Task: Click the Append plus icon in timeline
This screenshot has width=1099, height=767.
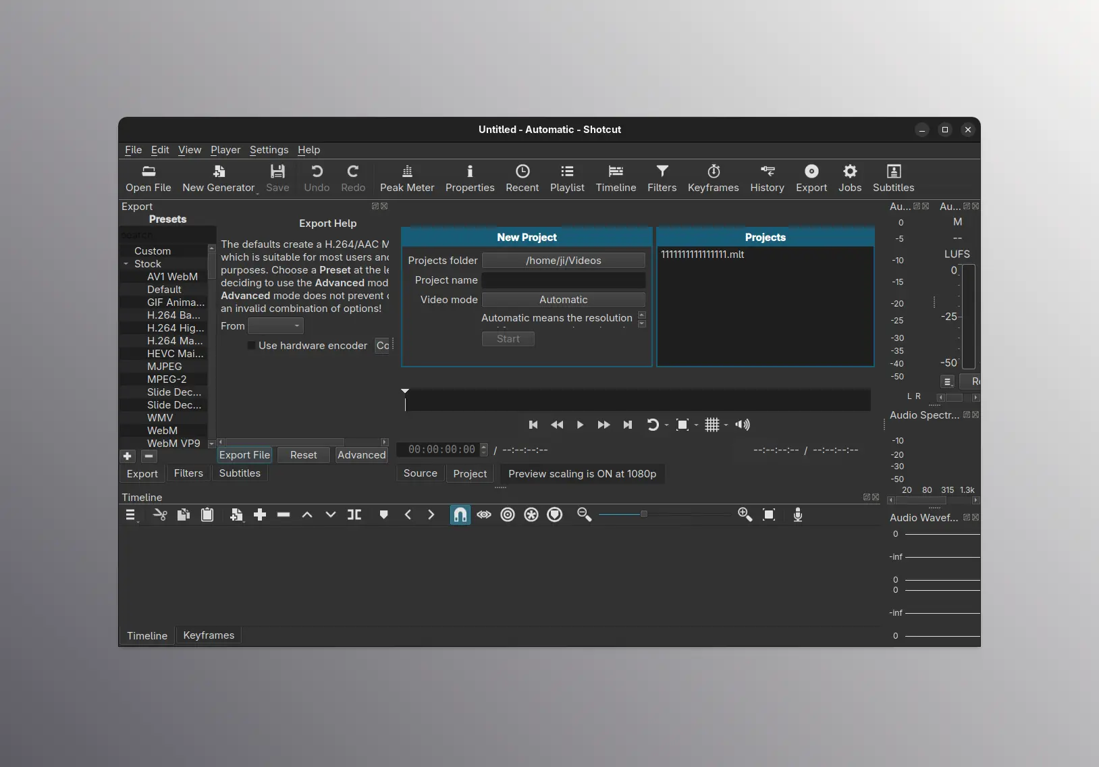Action: (x=260, y=515)
